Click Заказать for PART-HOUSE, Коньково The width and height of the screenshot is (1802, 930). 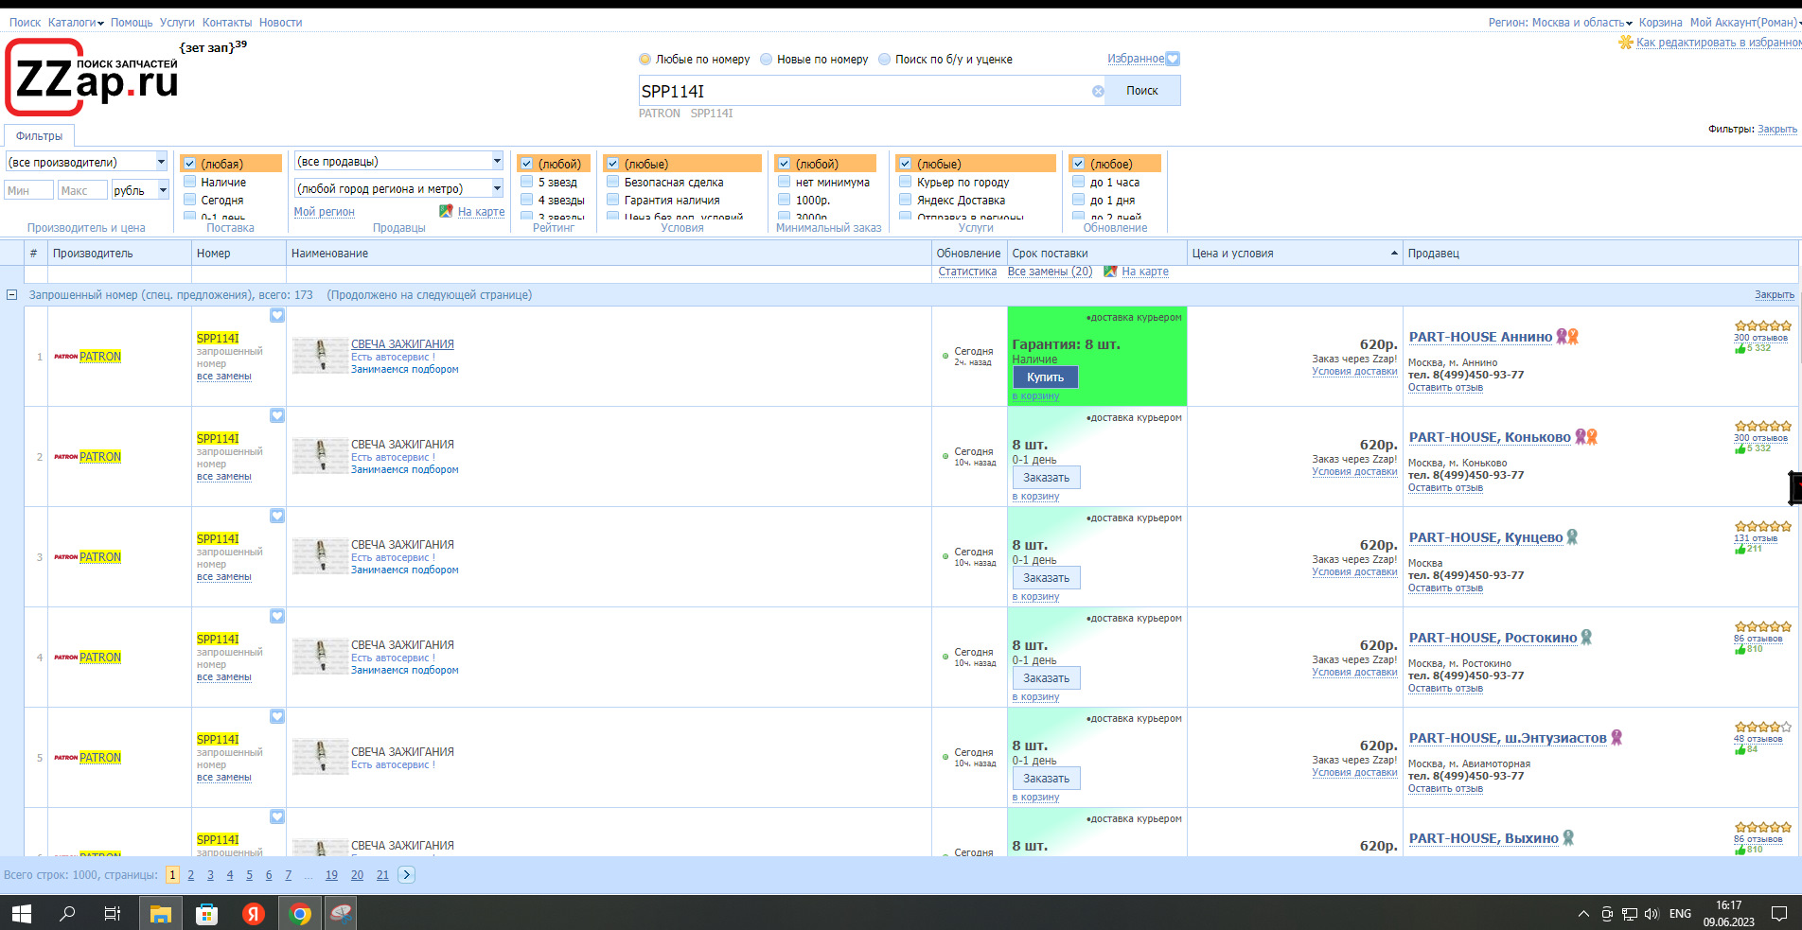(x=1047, y=478)
